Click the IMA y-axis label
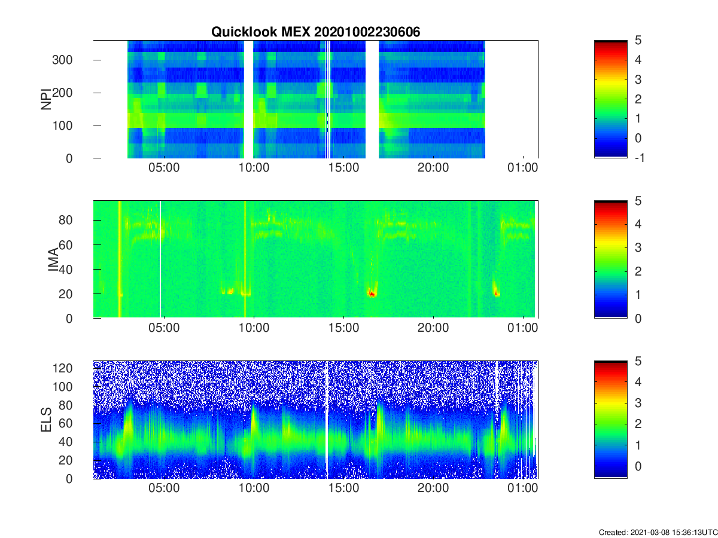The image size is (718, 538). point(53,259)
